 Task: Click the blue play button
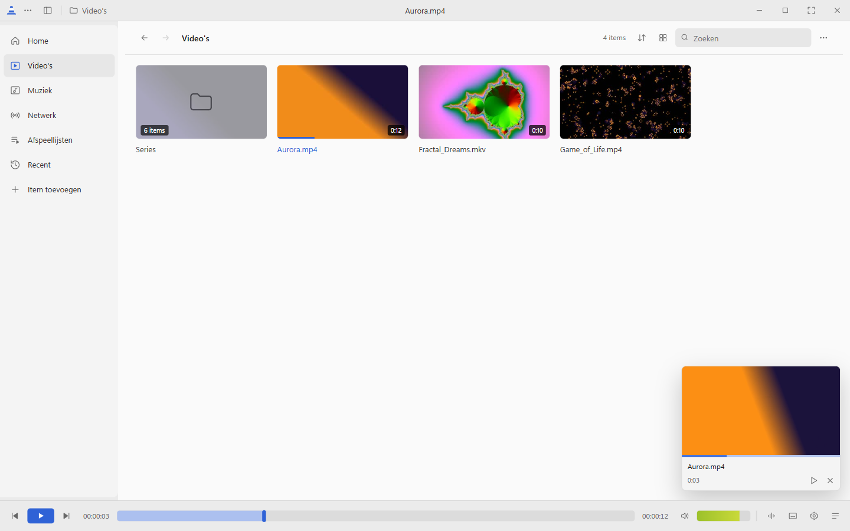[41, 516]
